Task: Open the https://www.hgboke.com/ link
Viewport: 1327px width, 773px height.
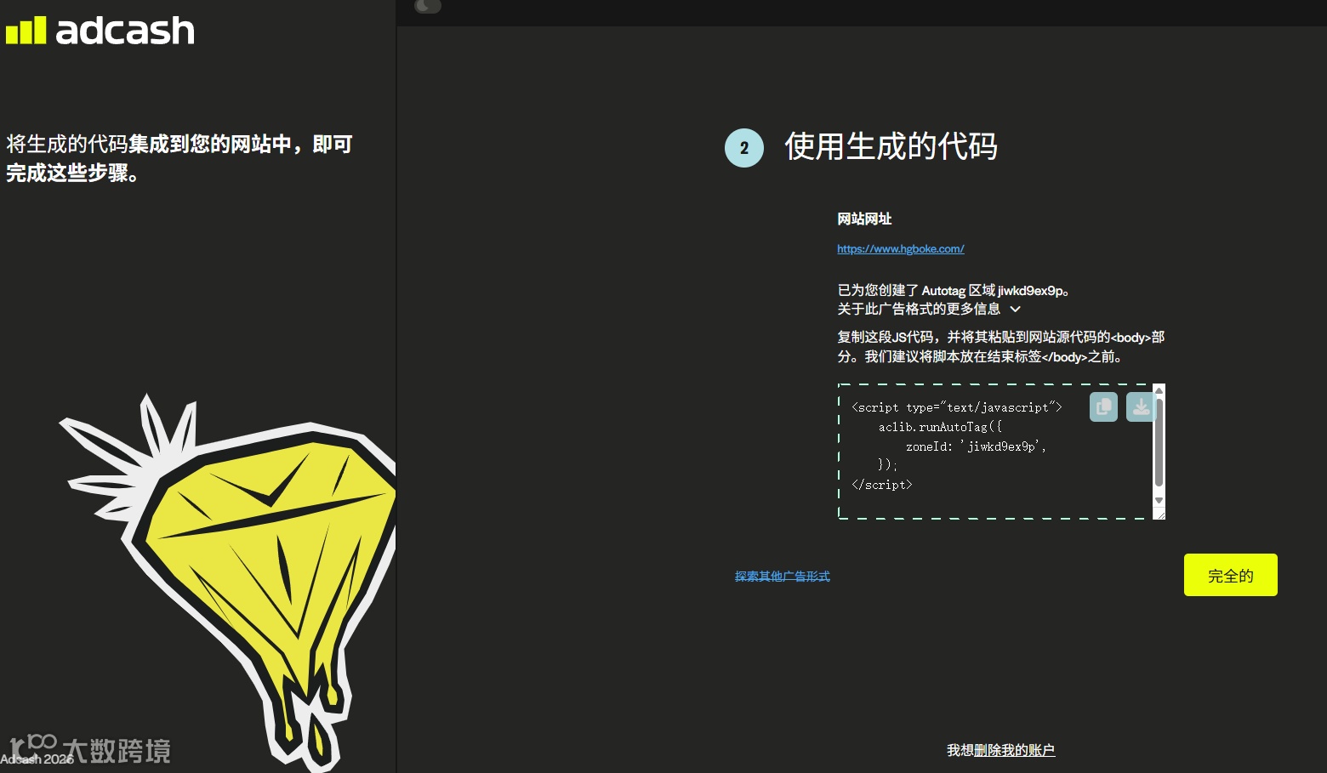Action: coord(901,249)
